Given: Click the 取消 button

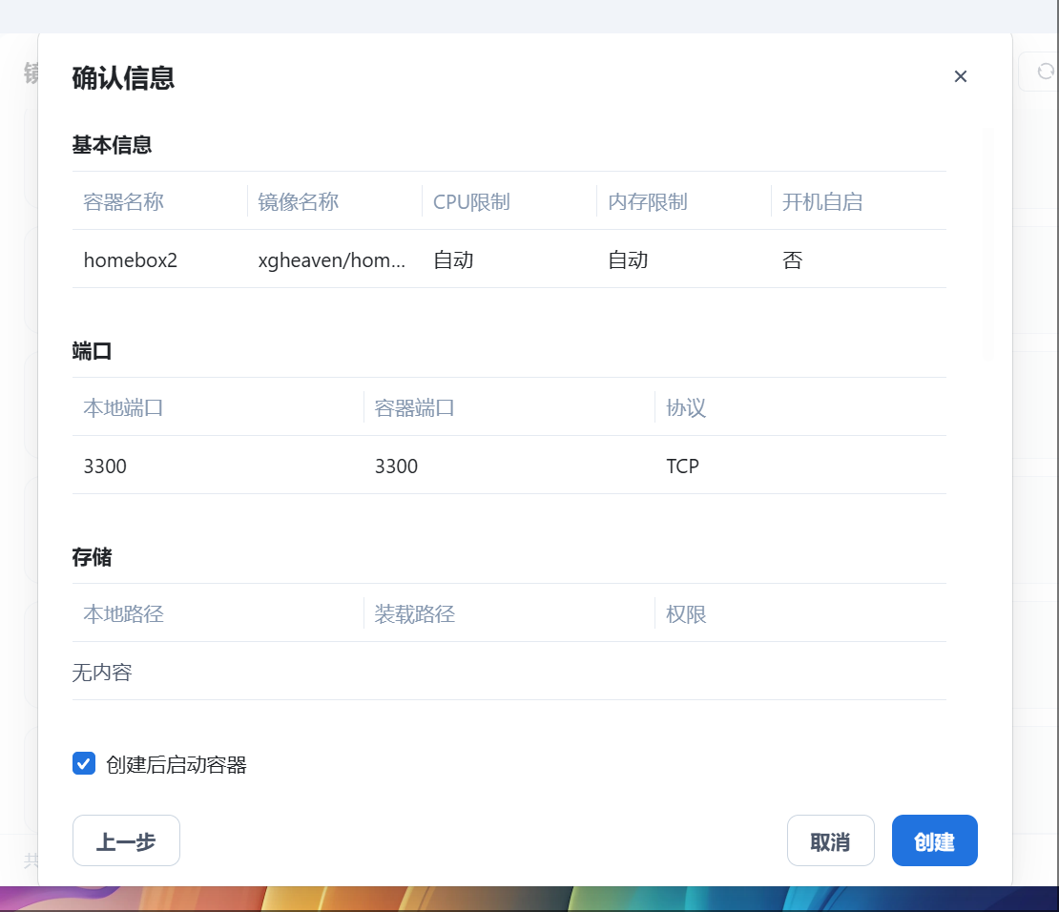Looking at the screenshot, I should [831, 841].
